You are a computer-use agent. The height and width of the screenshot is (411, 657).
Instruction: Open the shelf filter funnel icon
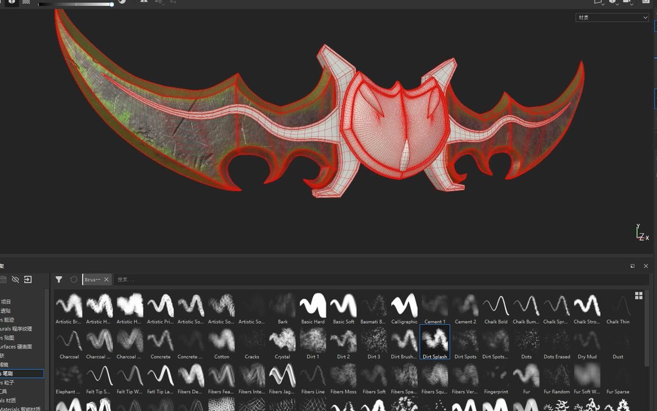click(59, 279)
